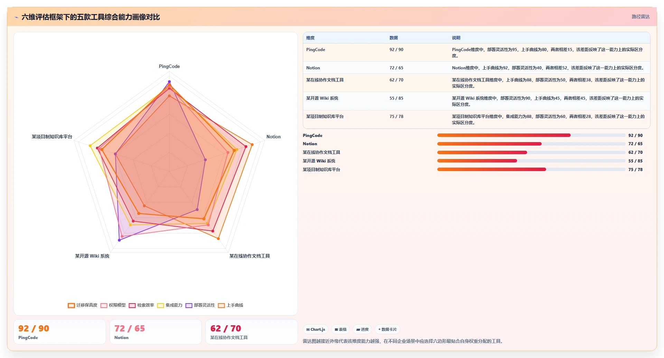Click the Chart.js tag chip
Image resolution: width=664 pixels, height=358 pixels.
click(316, 329)
